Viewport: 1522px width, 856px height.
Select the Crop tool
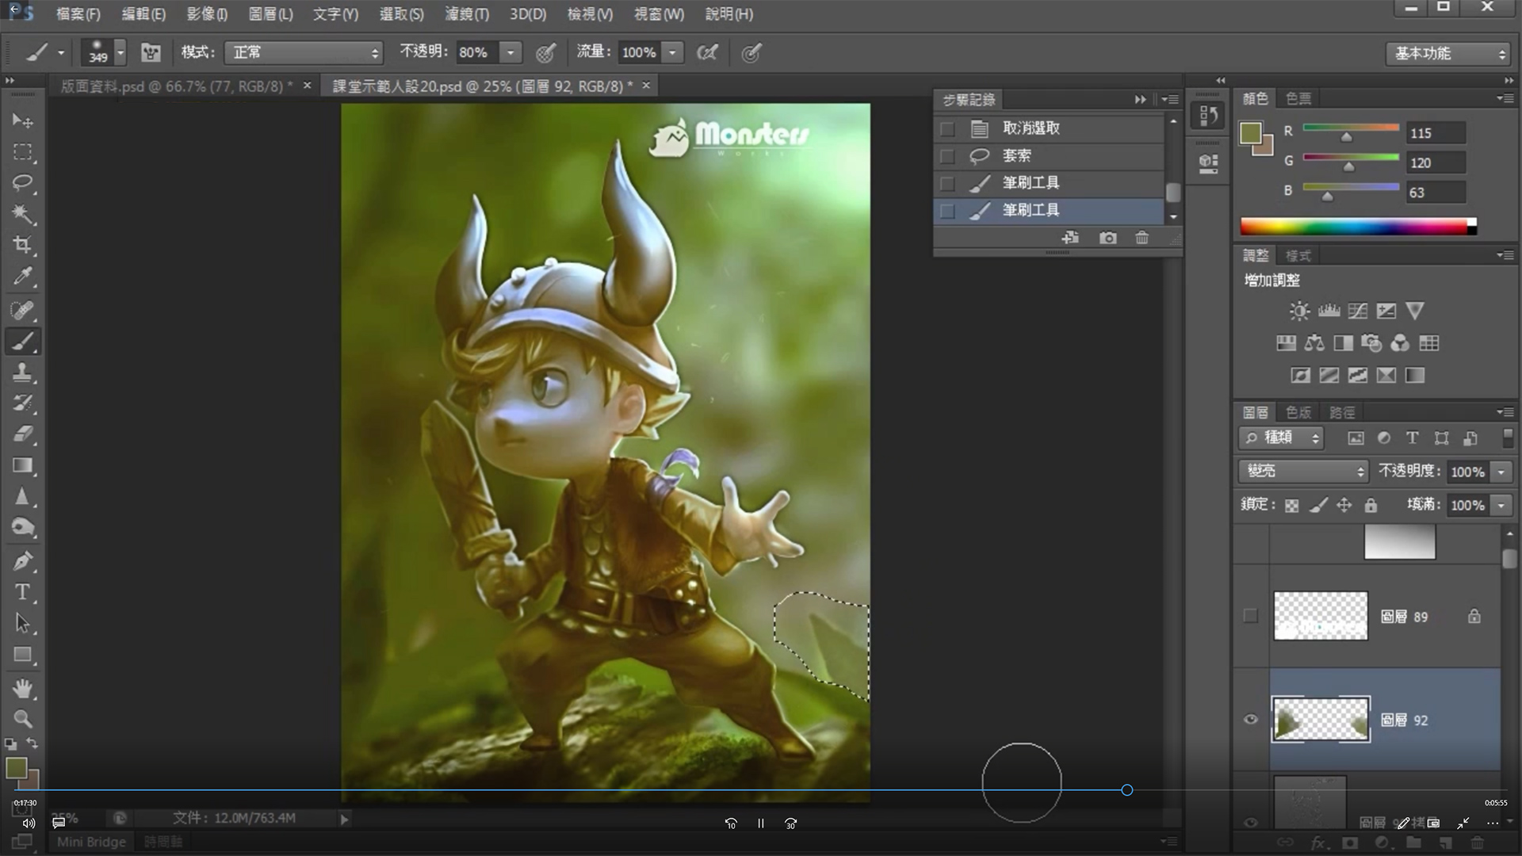(x=22, y=245)
